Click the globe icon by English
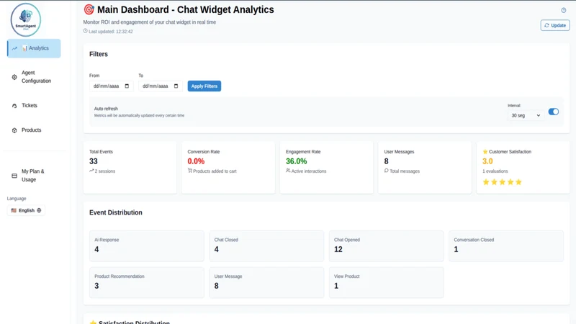 39,210
